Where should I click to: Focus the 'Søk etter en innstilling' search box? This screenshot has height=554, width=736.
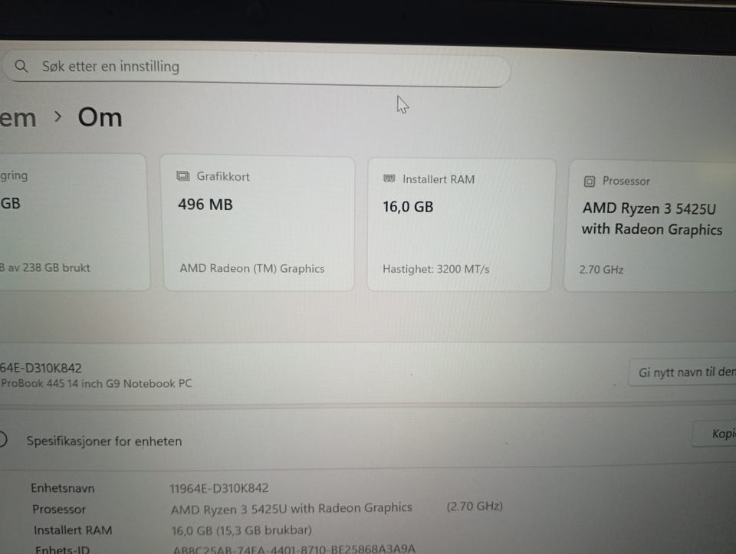256,68
